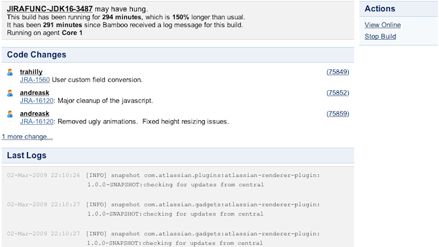Viewport: 439px width, 247px height.
Task: Click trahilly's user avatar icon
Action: [10, 72]
